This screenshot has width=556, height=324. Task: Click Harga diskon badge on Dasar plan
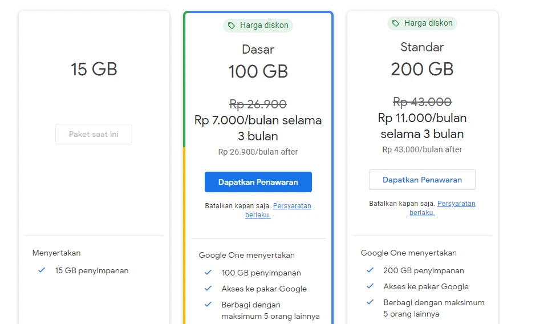[x=258, y=26]
